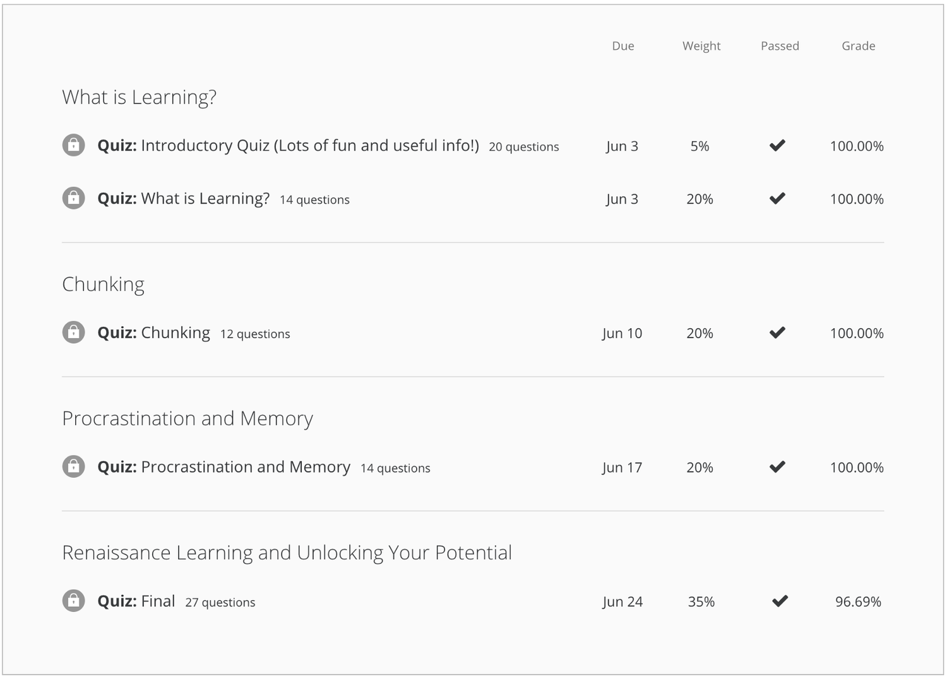Click the checkmark beside the Chunking quiz
Image resolution: width=947 pixels, height=677 pixels.
778,332
